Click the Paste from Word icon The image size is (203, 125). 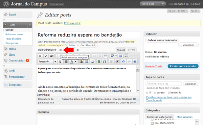[x=87, y=62]
